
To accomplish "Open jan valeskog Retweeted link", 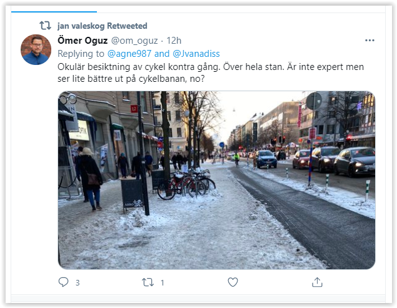I will (x=103, y=26).
